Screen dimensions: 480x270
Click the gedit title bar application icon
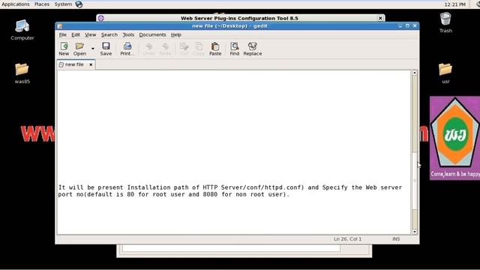point(60,26)
